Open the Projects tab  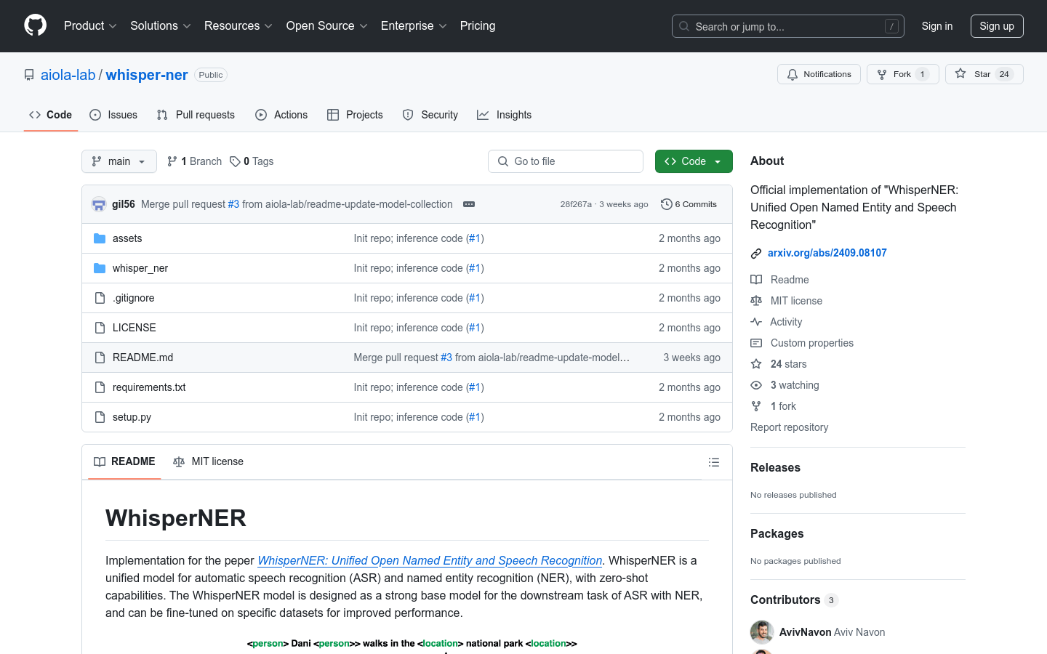click(x=355, y=115)
